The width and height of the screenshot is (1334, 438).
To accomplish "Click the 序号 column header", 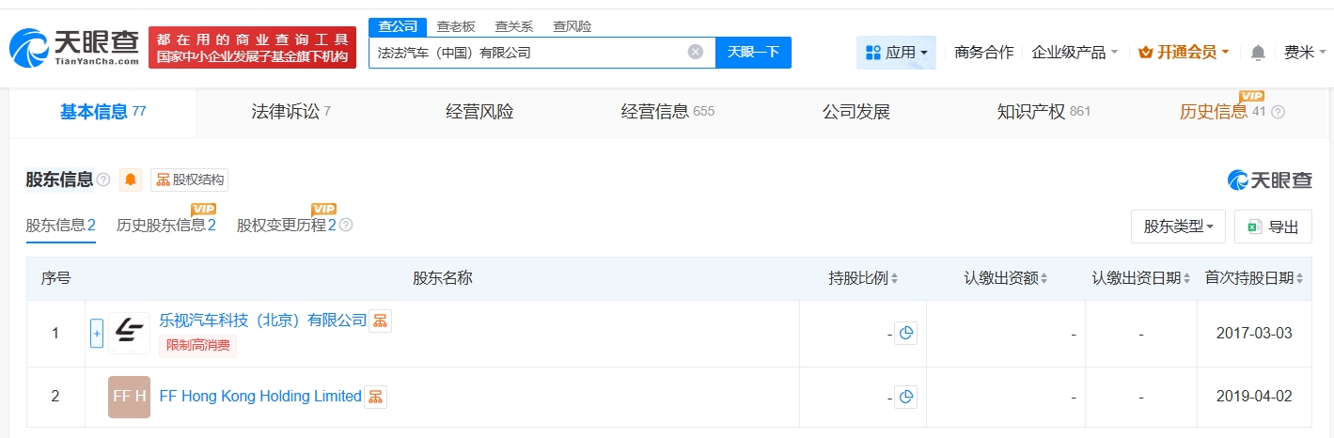I will pyautogui.click(x=55, y=278).
